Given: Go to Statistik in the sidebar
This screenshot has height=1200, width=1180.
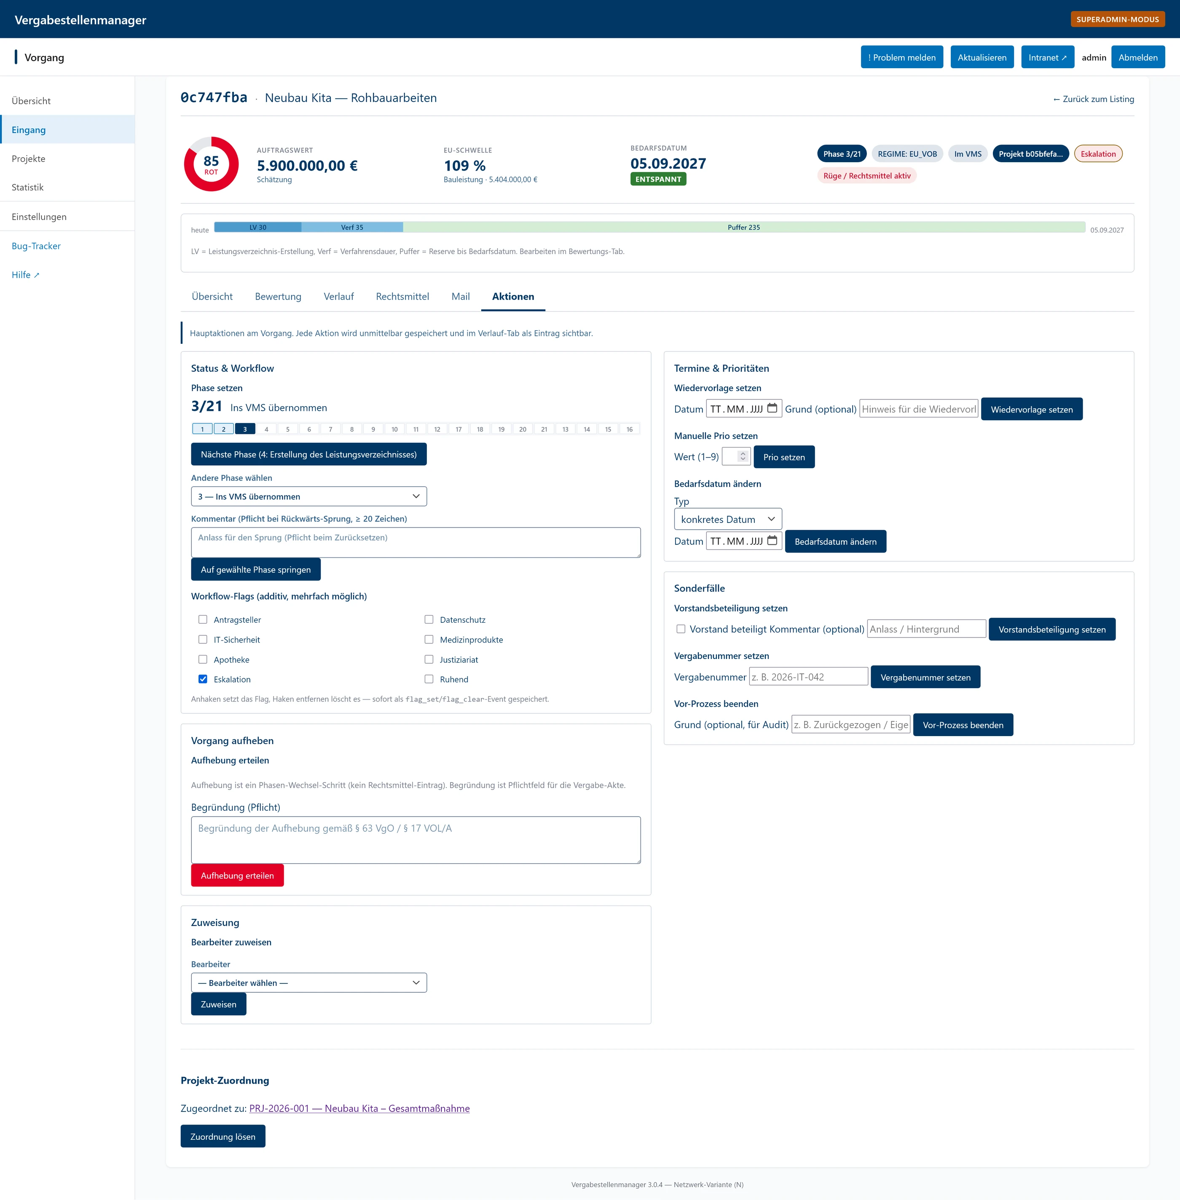Looking at the screenshot, I should pyautogui.click(x=67, y=187).
